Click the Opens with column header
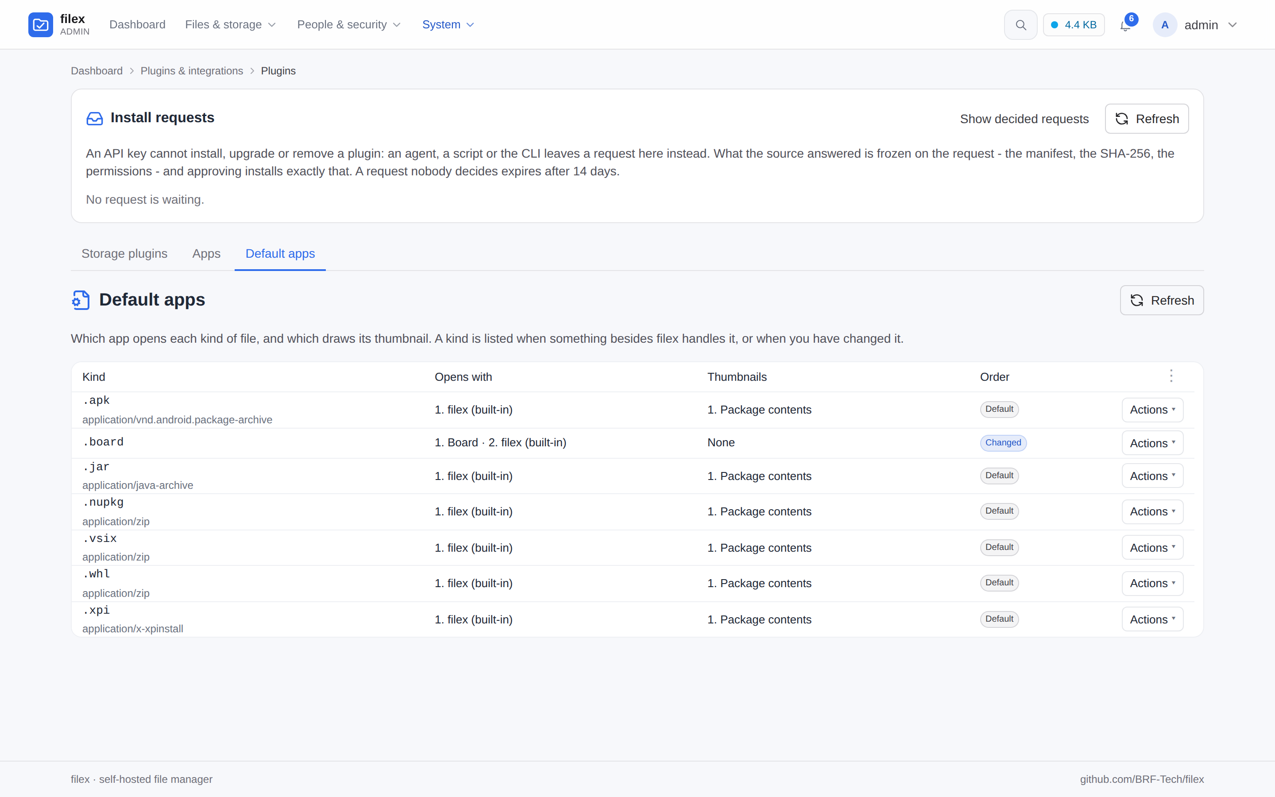The image size is (1275, 797). (x=463, y=377)
